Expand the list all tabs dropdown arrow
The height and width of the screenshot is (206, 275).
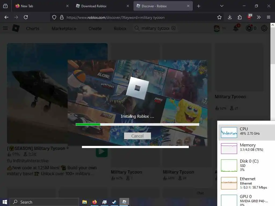tap(222, 6)
